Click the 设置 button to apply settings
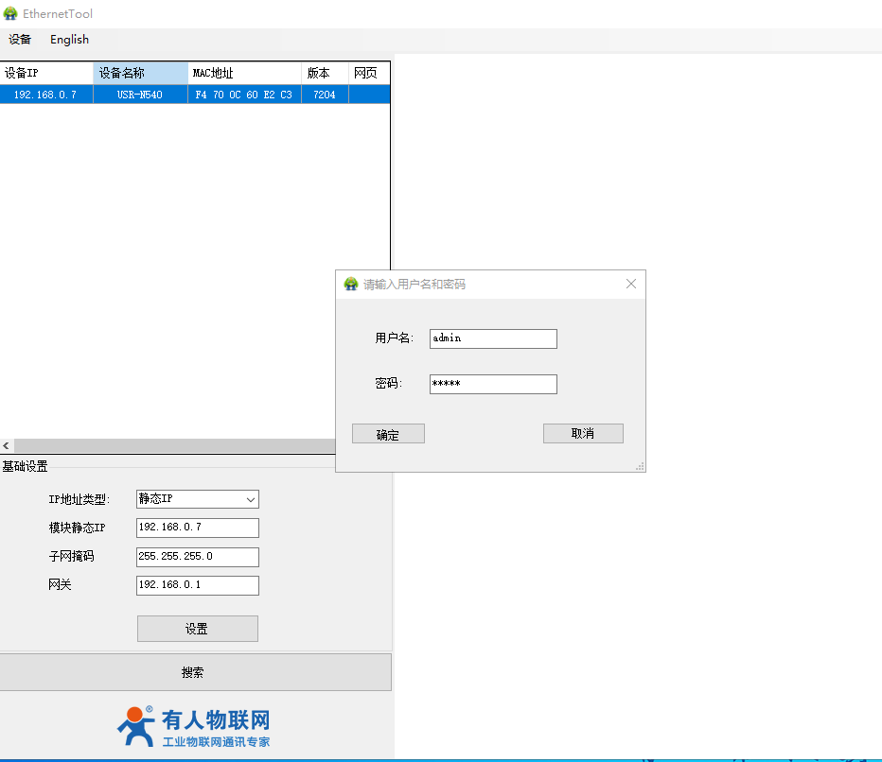The image size is (882, 762). pos(197,629)
